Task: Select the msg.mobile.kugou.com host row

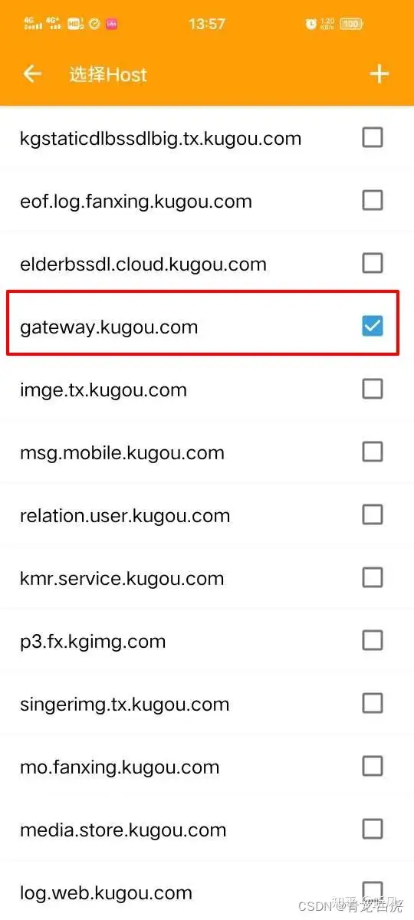Action: click(207, 452)
